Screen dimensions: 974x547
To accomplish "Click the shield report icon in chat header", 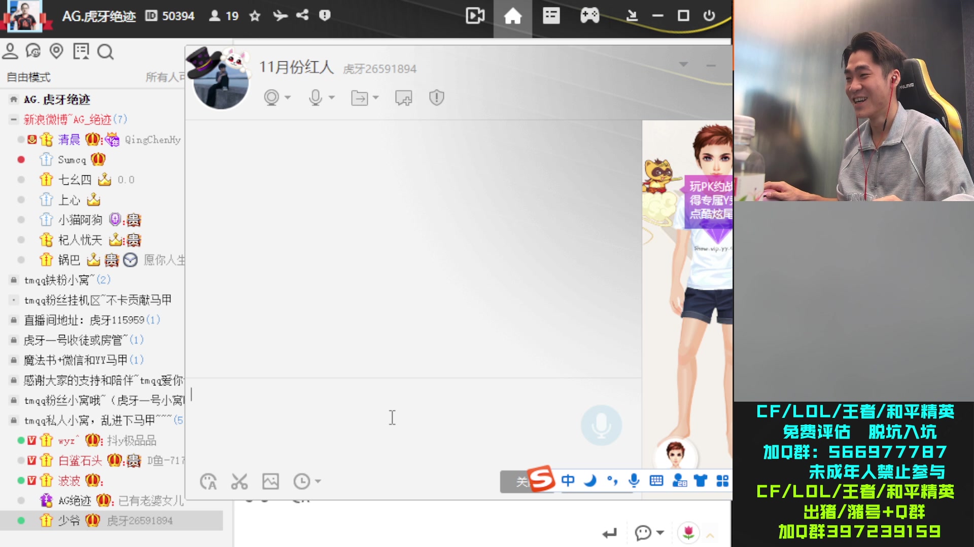I will point(436,97).
